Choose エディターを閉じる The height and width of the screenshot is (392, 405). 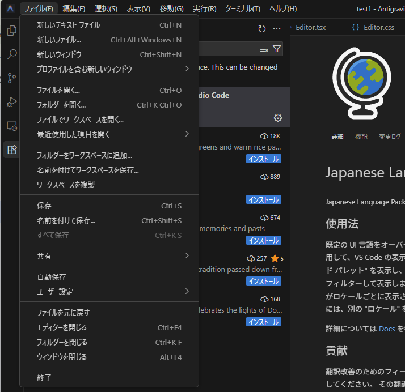click(109, 327)
